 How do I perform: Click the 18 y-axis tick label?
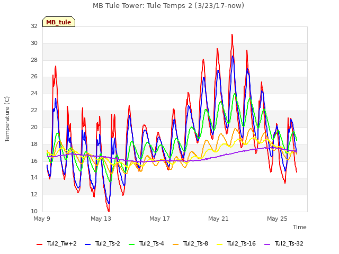pos(34,144)
